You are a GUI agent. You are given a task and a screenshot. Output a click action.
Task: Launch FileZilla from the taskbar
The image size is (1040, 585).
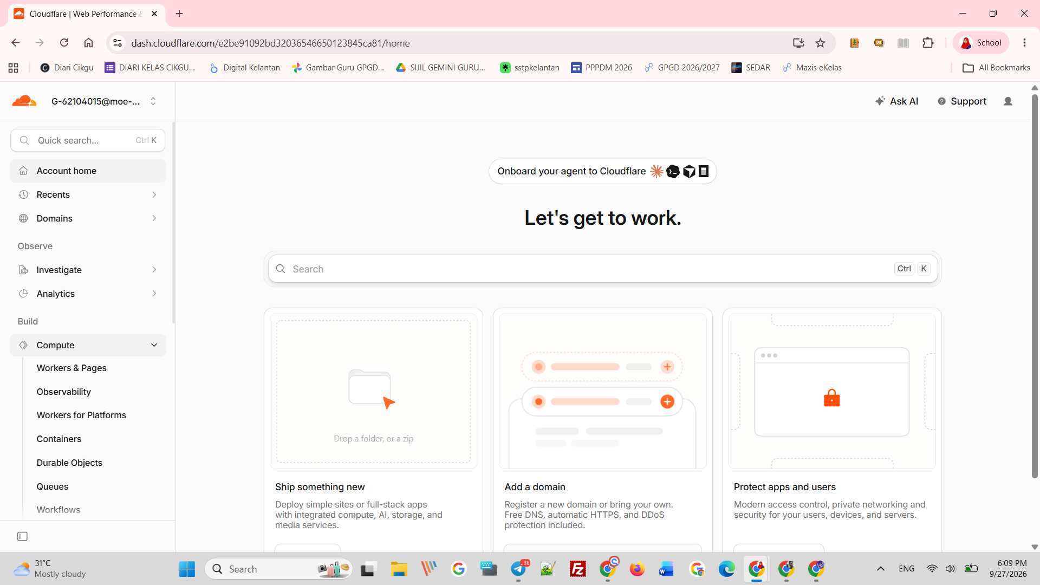577,569
